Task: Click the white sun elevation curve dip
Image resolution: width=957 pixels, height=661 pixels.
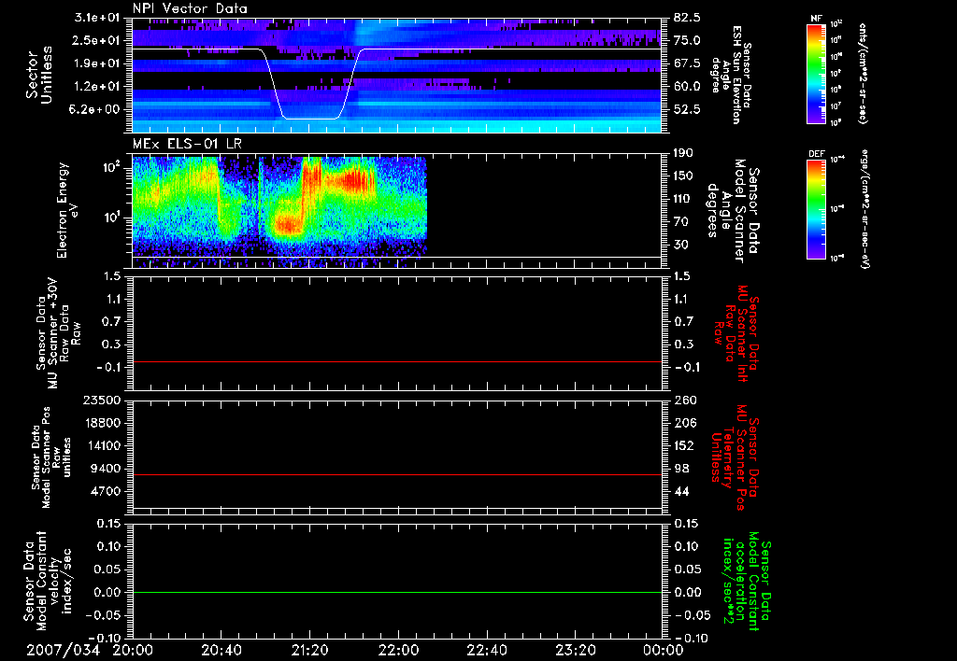Action: pyautogui.click(x=310, y=118)
